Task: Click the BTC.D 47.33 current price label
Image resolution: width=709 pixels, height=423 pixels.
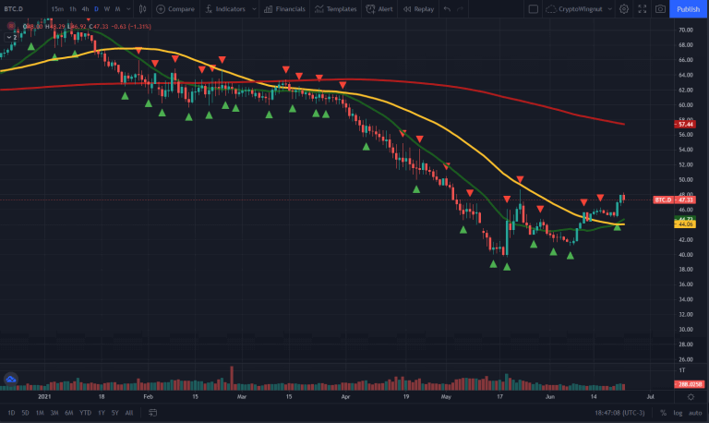Action: click(674, 199)
